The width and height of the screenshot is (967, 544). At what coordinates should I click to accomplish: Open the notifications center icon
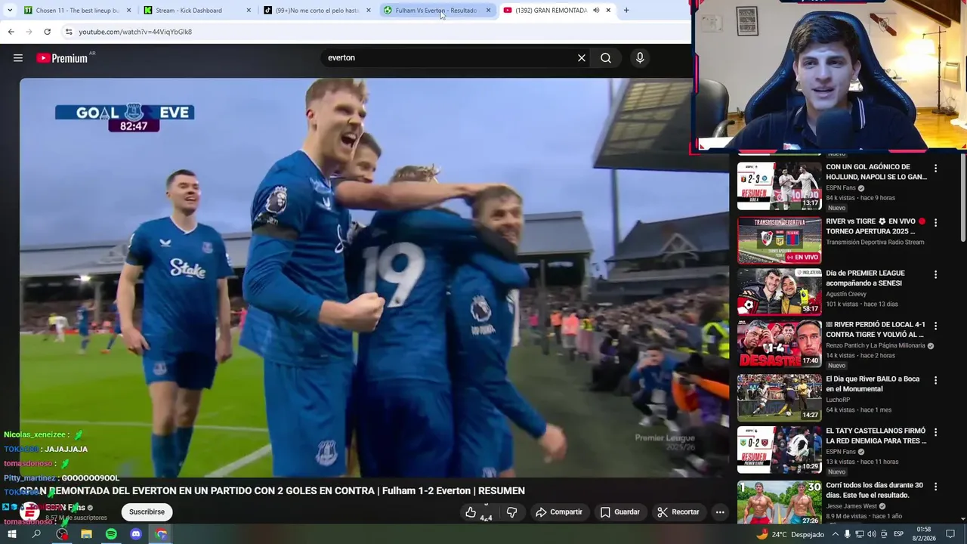pyautogui.click(x=950, y=534)
